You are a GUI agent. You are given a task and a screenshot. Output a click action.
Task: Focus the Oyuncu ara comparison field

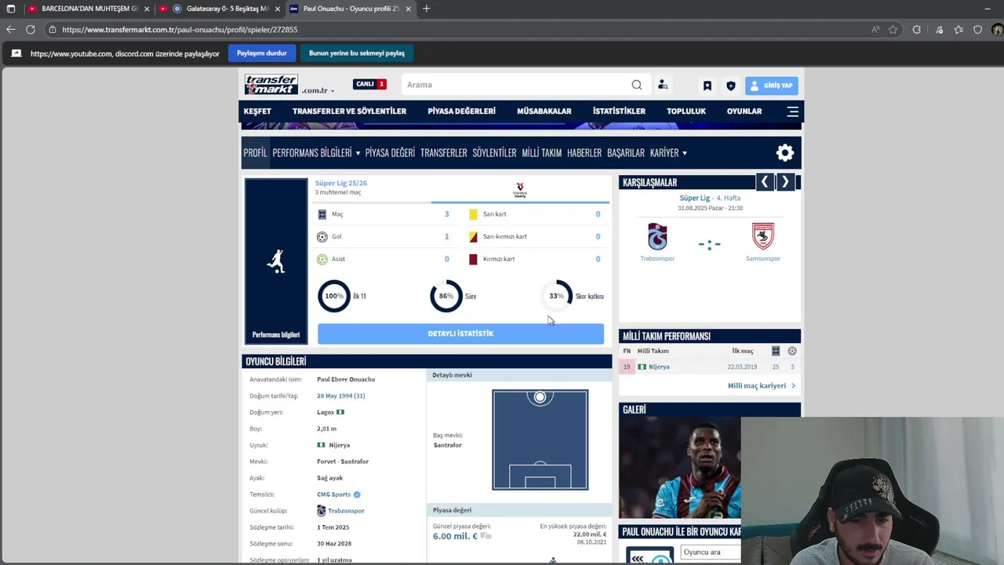[711, 552]
